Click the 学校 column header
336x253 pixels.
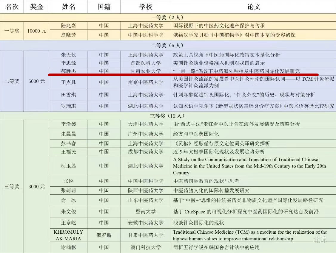pos(146,7)
